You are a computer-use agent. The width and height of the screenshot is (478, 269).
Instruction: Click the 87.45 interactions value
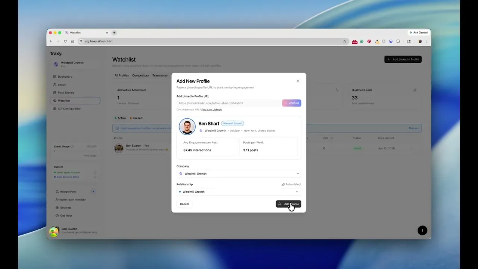(x=197, y=150)
